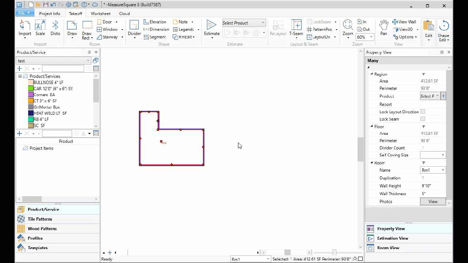This screenshot has height=263, width=468.
Task: Select the Scale tool
Action: [40, 28]
